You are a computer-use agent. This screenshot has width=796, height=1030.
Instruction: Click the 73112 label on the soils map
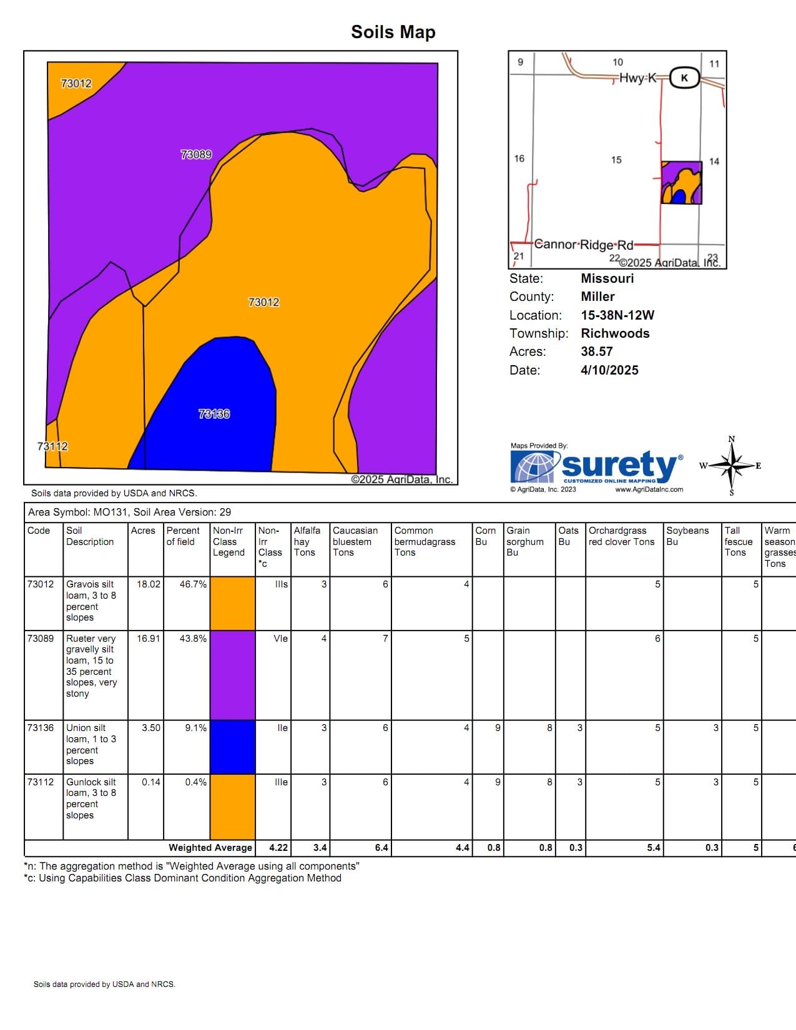point(52,446)
